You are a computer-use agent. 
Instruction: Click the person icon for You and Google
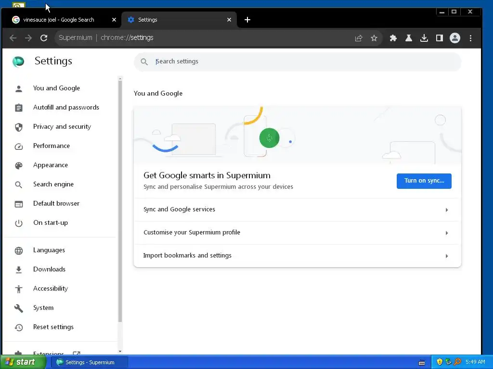(19, 89)
